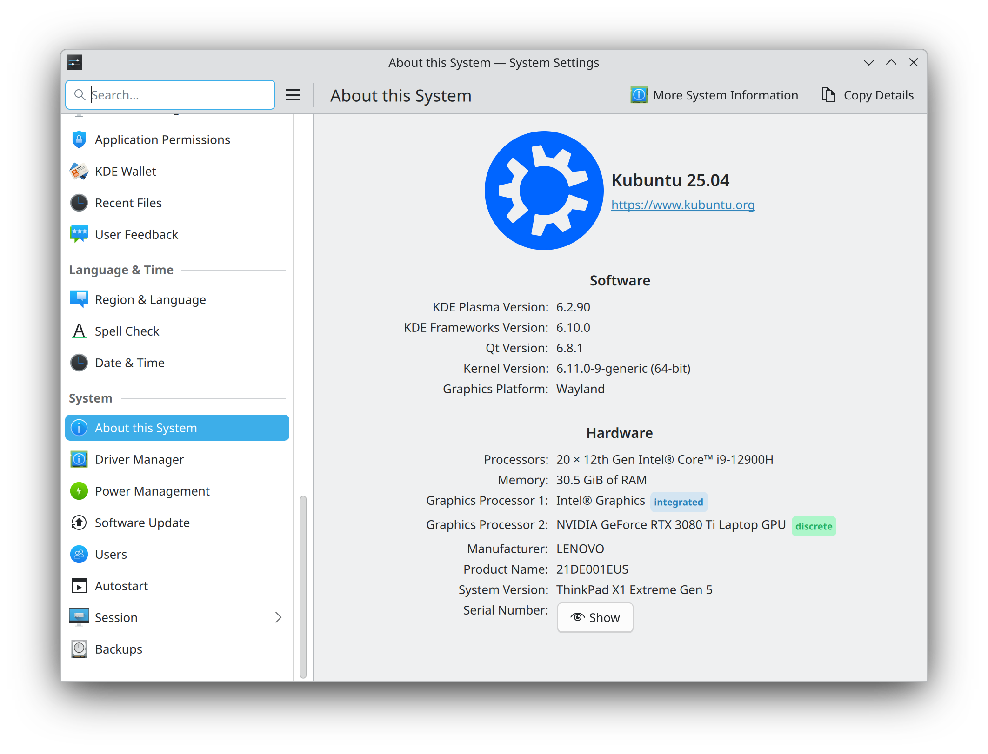Click 30.5 GiB of RAM value
The image size is (988, 754).
[601, 480]
